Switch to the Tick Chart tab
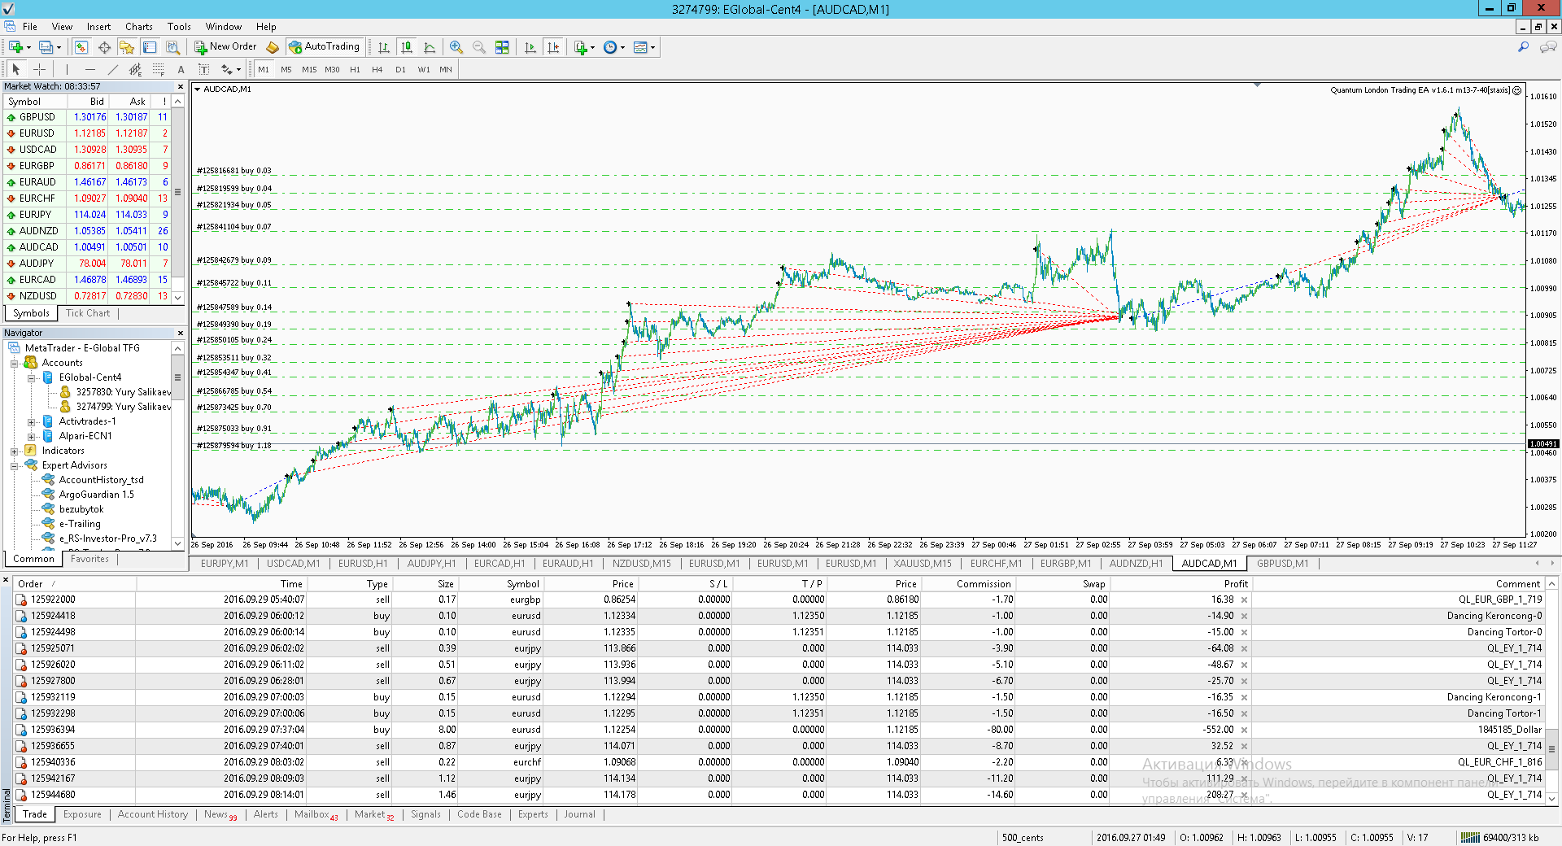This screenshot has height=846, width=1562. click(88, 313)
